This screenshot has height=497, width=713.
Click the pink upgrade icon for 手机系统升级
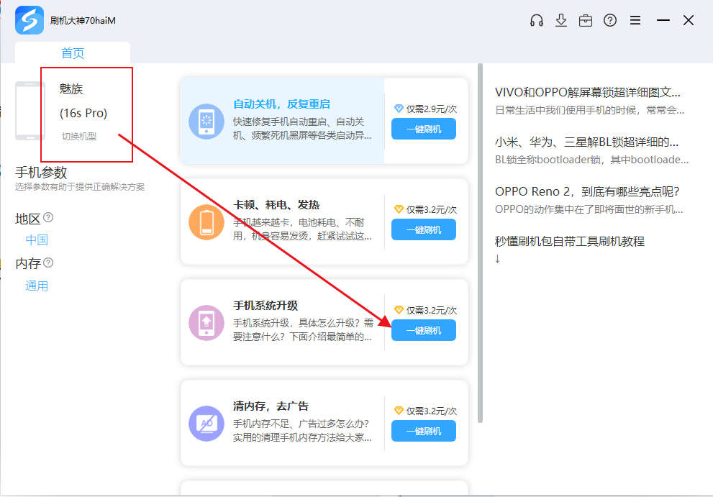pos(206,323)
